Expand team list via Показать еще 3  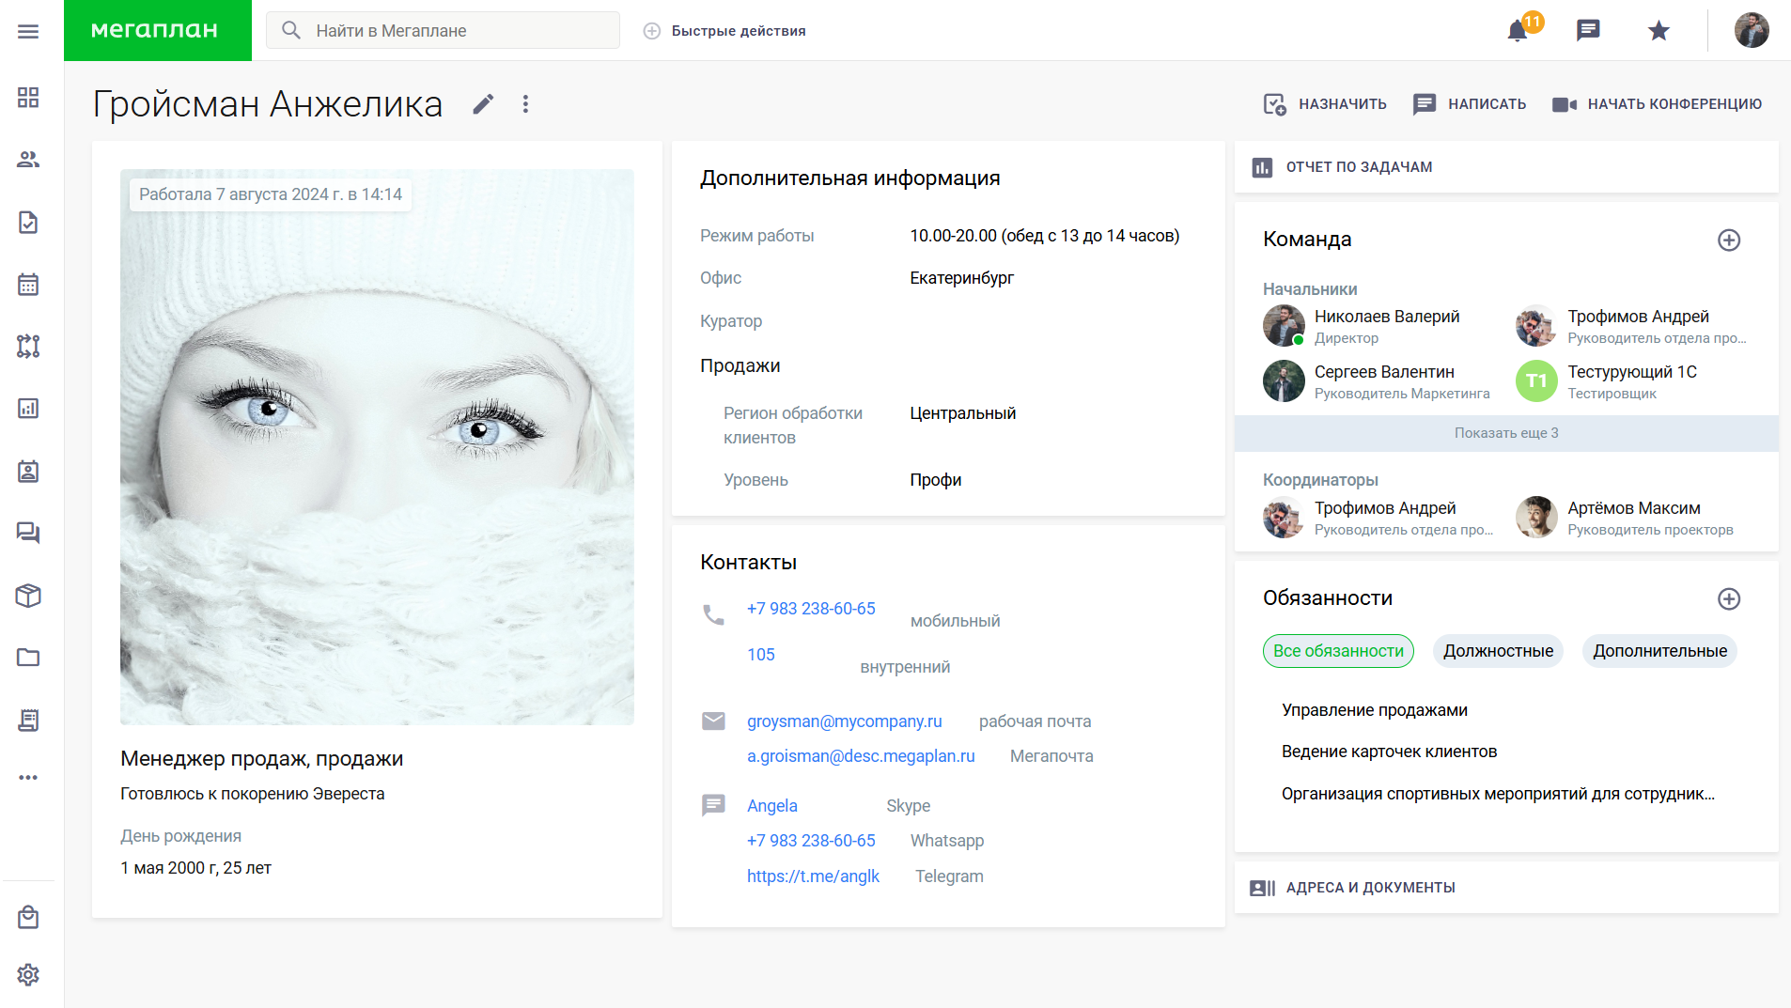click(1506, 433)
